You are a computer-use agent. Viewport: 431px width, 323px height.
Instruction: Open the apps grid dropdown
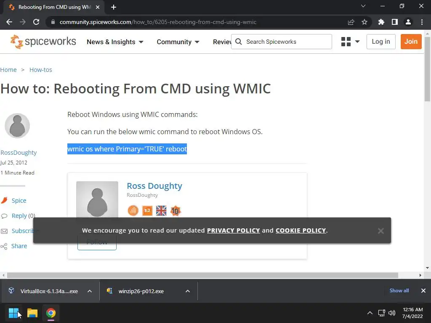(350, 42)
